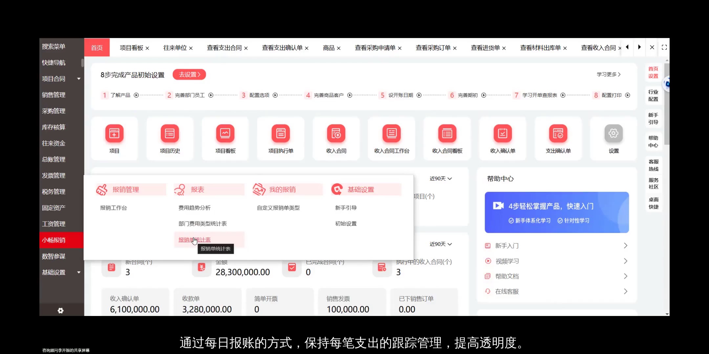Click the 报销管理 brush icon in popup
The height and width of the screenshot is (354, 709).
[x=102, y=189]
